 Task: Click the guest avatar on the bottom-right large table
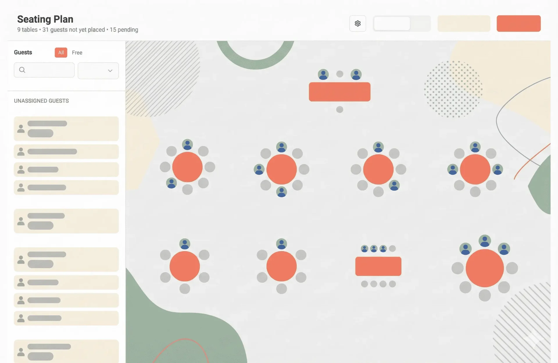click(x=484, y=240)
